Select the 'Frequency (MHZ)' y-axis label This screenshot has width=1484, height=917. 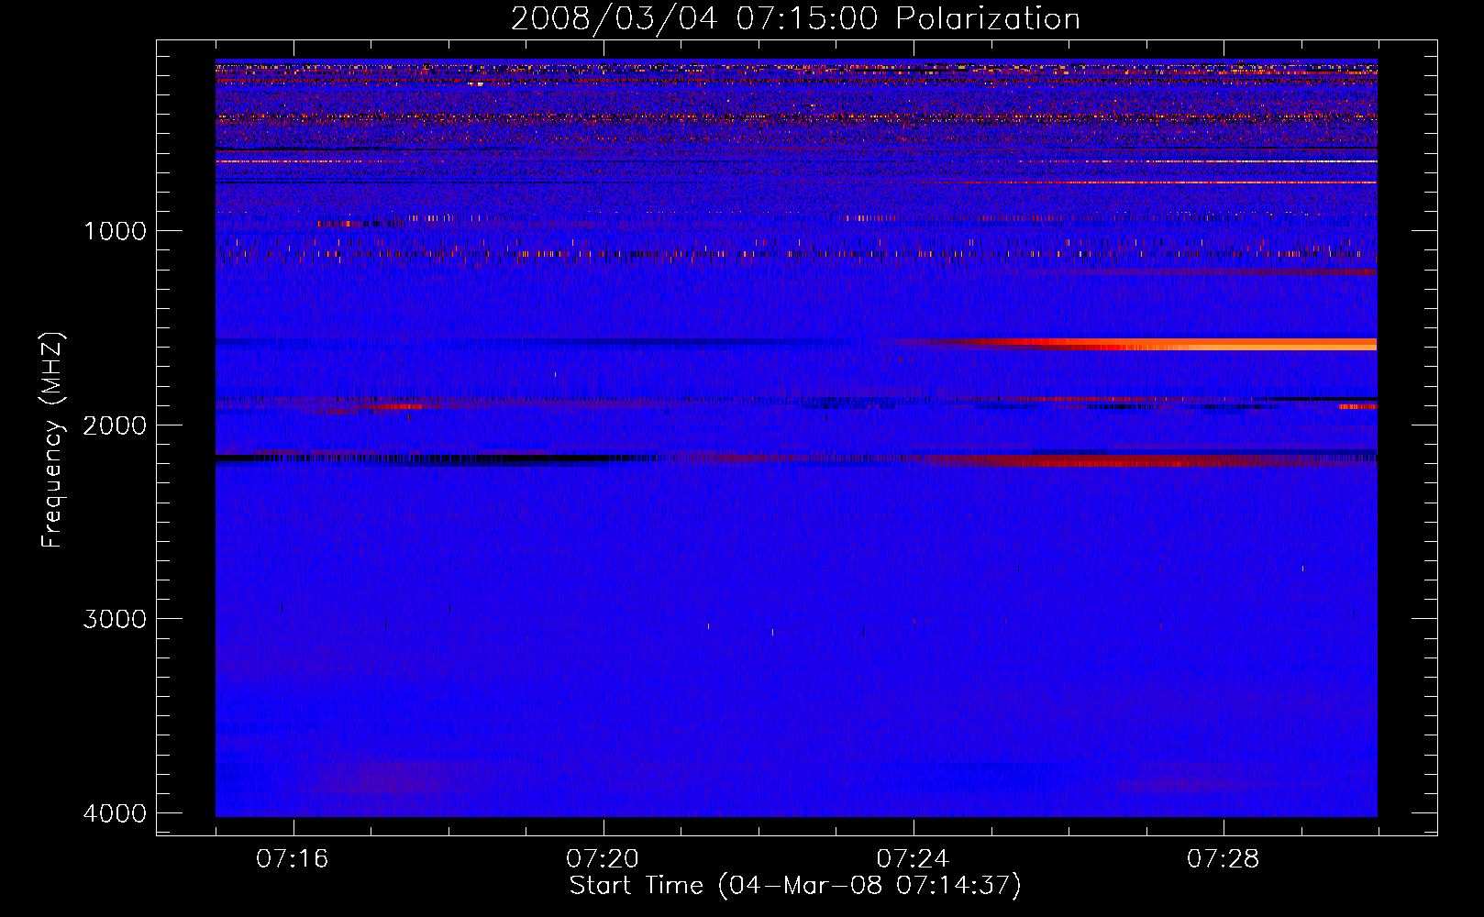coord(53,440)
